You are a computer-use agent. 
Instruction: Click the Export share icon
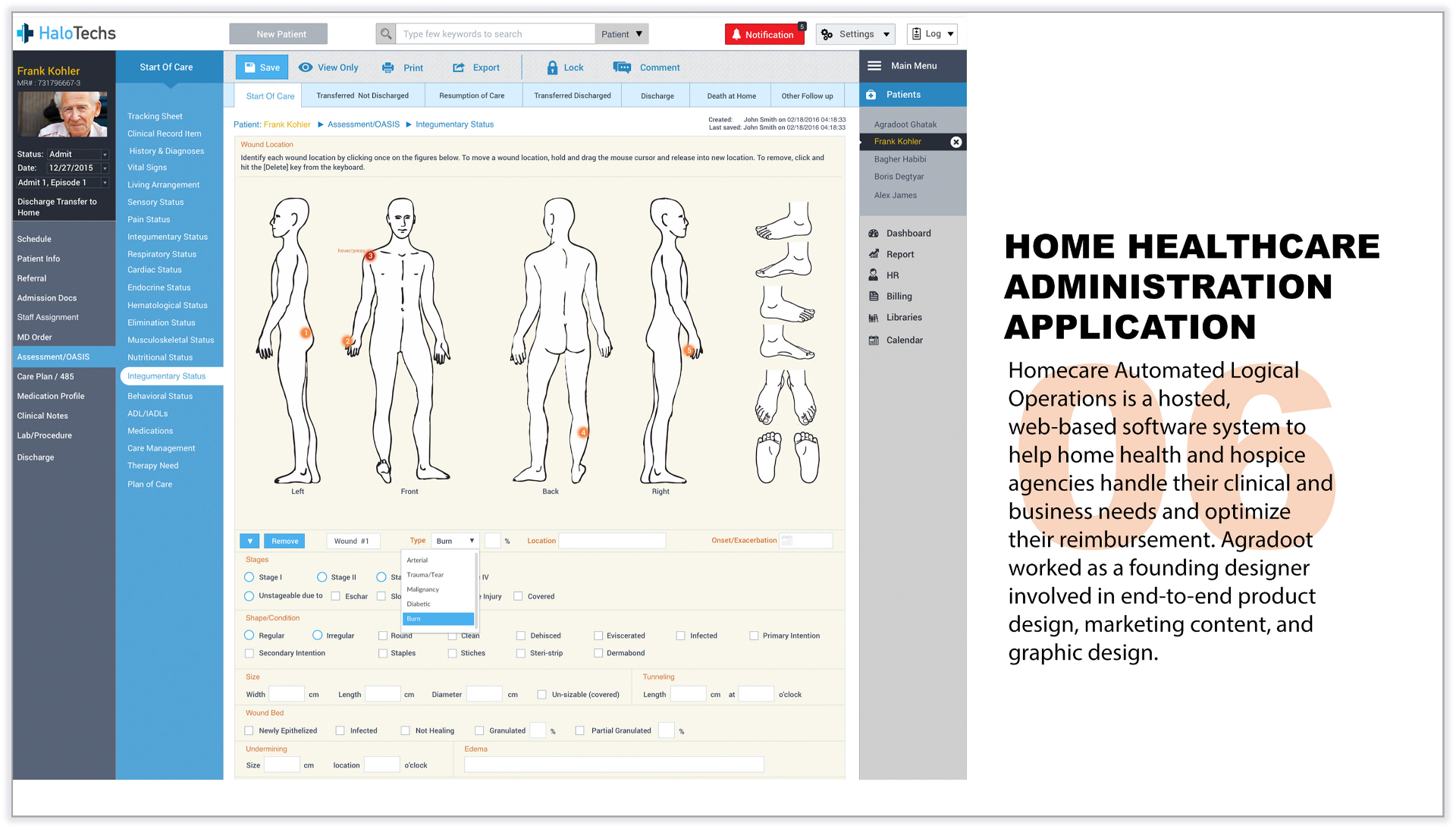point(459,68)
